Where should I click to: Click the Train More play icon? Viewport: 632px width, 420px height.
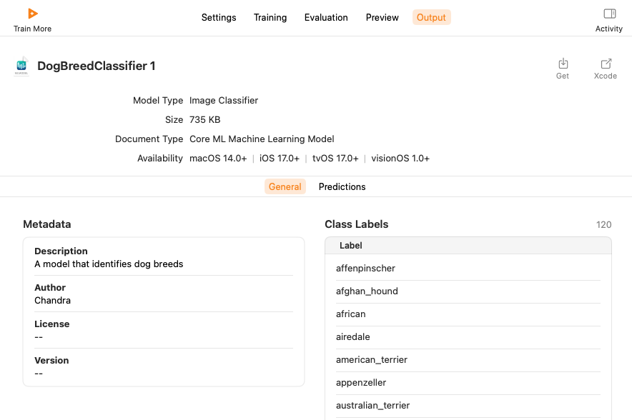click(32, 14)
